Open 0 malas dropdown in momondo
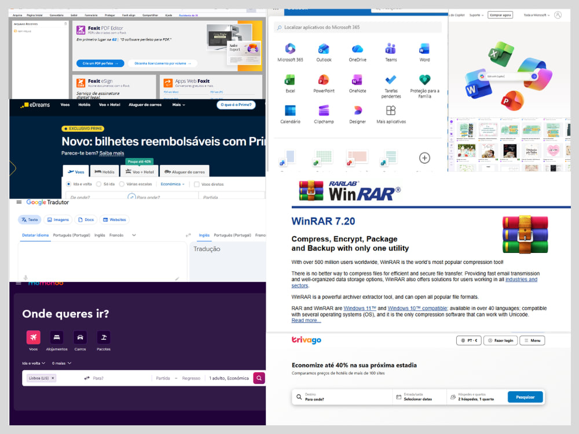 [x=62, y=363]
